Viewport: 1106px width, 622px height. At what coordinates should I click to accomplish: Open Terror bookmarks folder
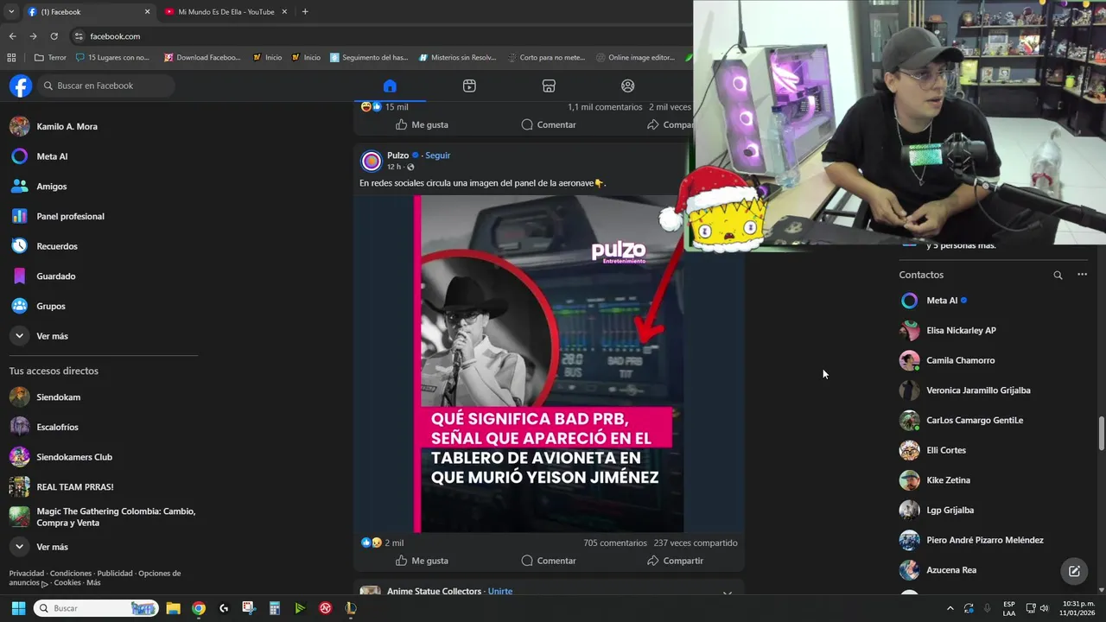[50, 58]
